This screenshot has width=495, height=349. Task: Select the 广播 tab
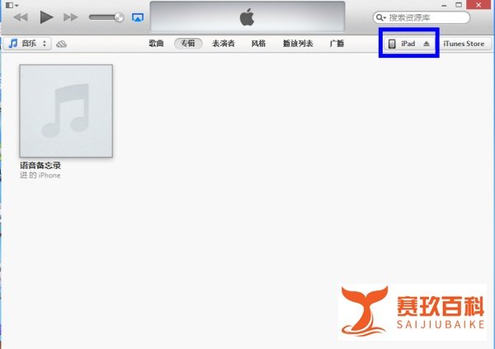pyautogui.click(x=337, y=44)
